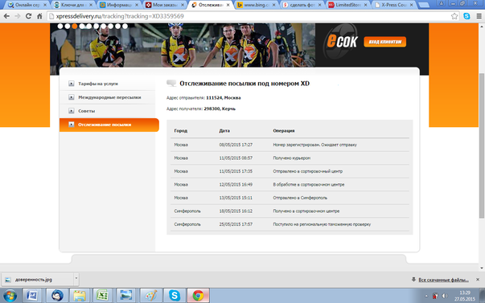Close the downloads bar with the X
485x303 pixels.
[x=478, y=280]
